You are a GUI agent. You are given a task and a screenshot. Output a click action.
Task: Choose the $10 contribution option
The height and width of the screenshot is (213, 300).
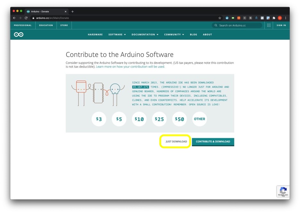139,119
